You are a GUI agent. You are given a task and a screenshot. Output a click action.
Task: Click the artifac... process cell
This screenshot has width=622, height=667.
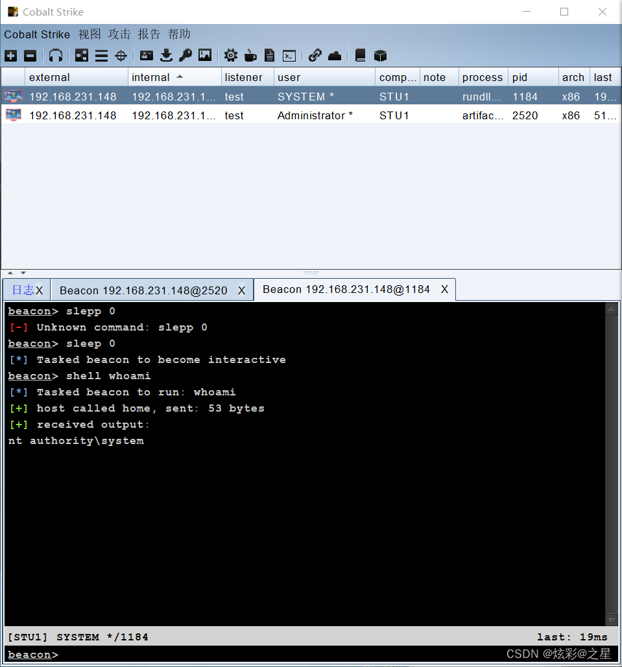483,115
